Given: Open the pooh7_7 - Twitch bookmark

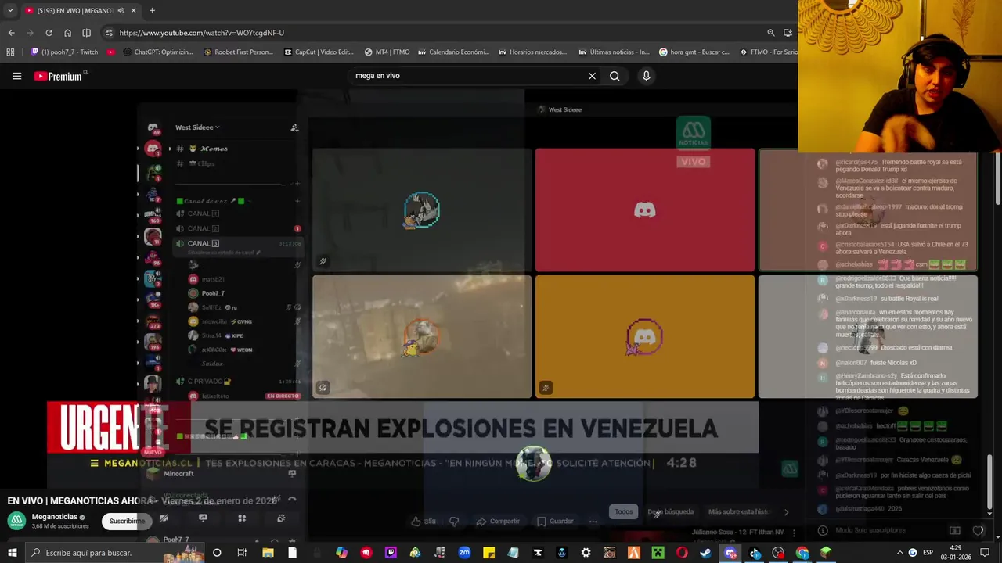Looking at the screenshot, I should 65,52.
